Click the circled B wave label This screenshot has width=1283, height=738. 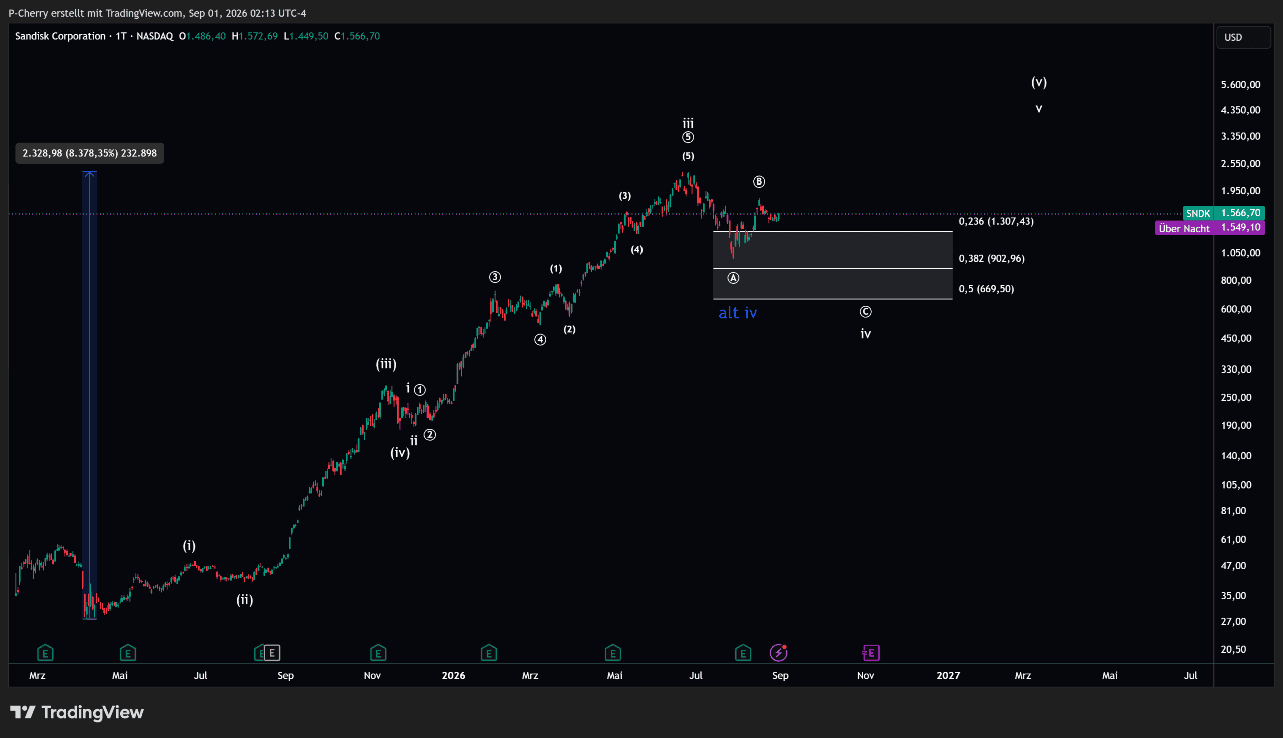(759, 181)
